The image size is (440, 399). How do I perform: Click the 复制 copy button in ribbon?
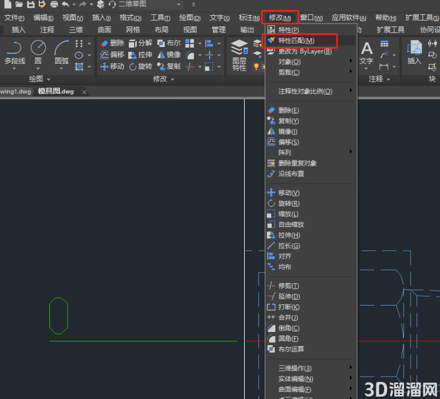pos(169,66)
